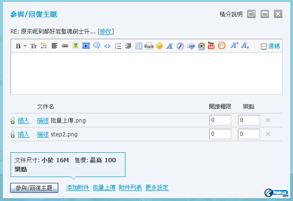Insert a video clip with filmstrip icon
The height and width of the screenshot is (201, 293).
[x=86, y=46]
